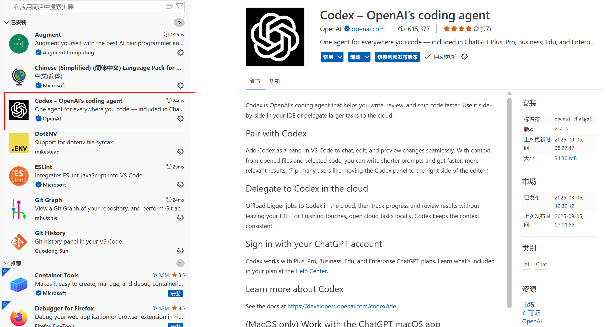
Task: Open the 禁用 dropdown arrow
Action: (x=340, y=57)
